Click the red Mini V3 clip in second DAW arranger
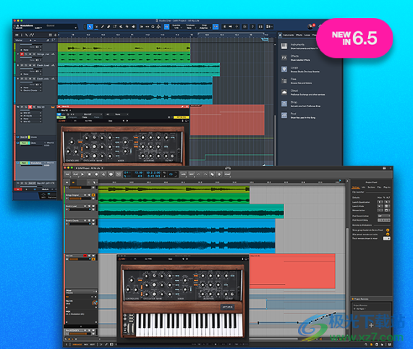Image resolution: width=413 pixels, height=349 pixels. pos(292,271)
